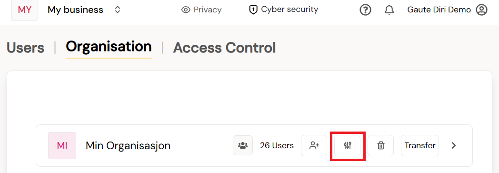Switch to the Access Control tab
This screenshot has width=499, height=173.
(x=224, y=48)
